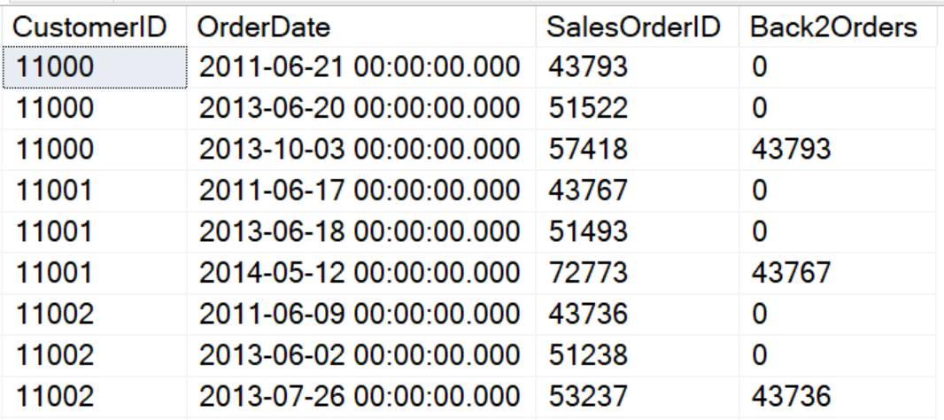Click the highlighted CustomerID 11000 cell

[x=94, y=67]
